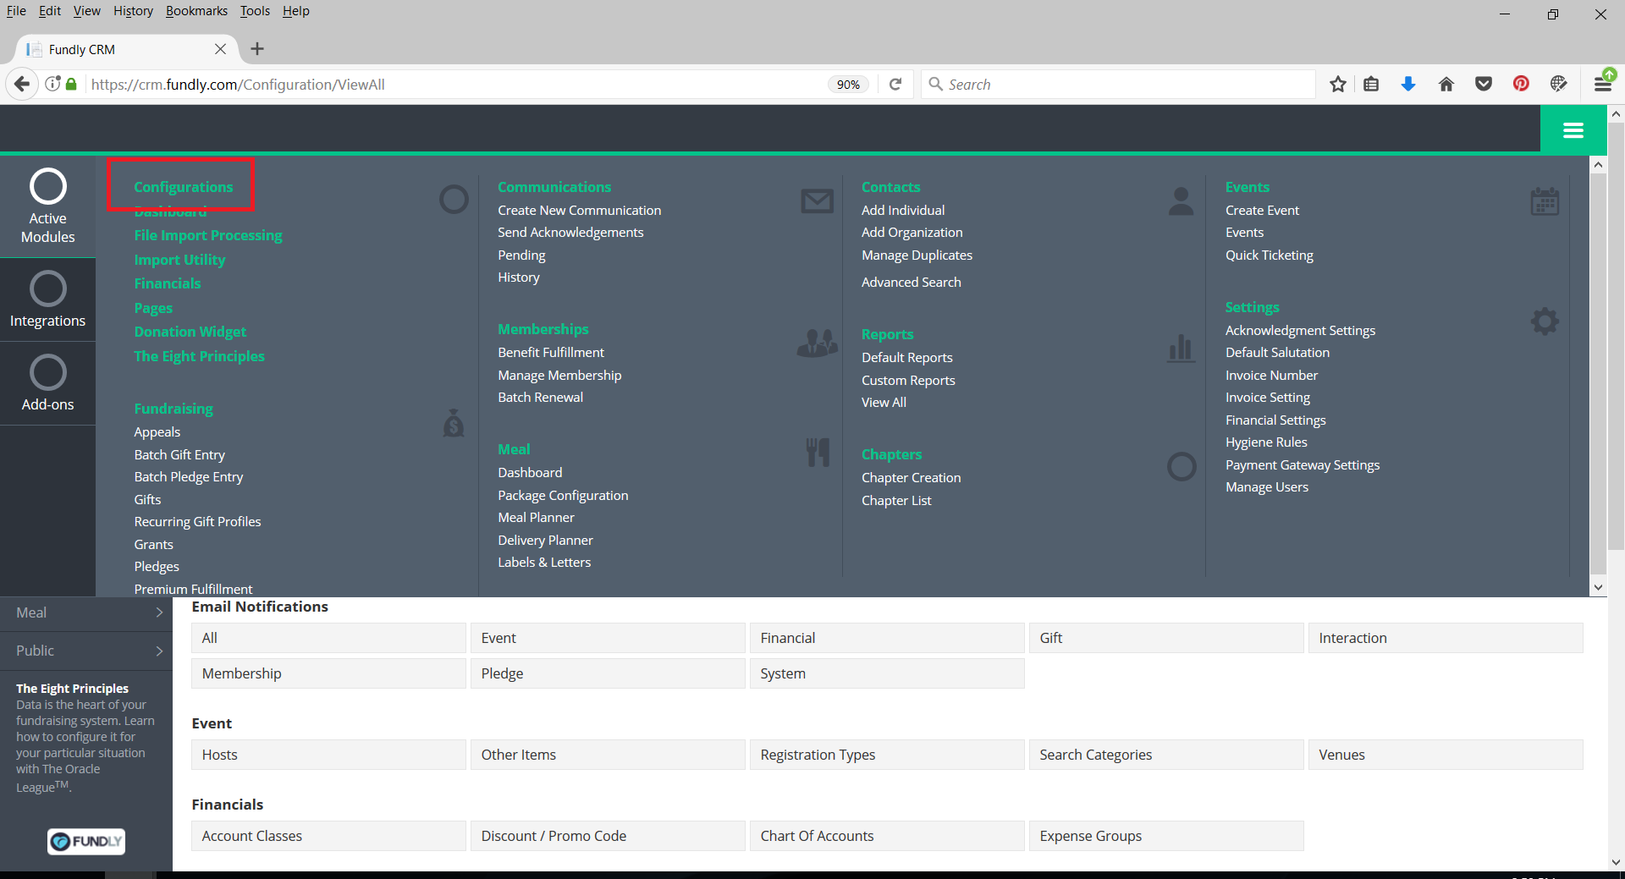The width and height of the screenshot is (1625, 879).
Task: Click the Contacts person icon
Action: pos(1181,201)
